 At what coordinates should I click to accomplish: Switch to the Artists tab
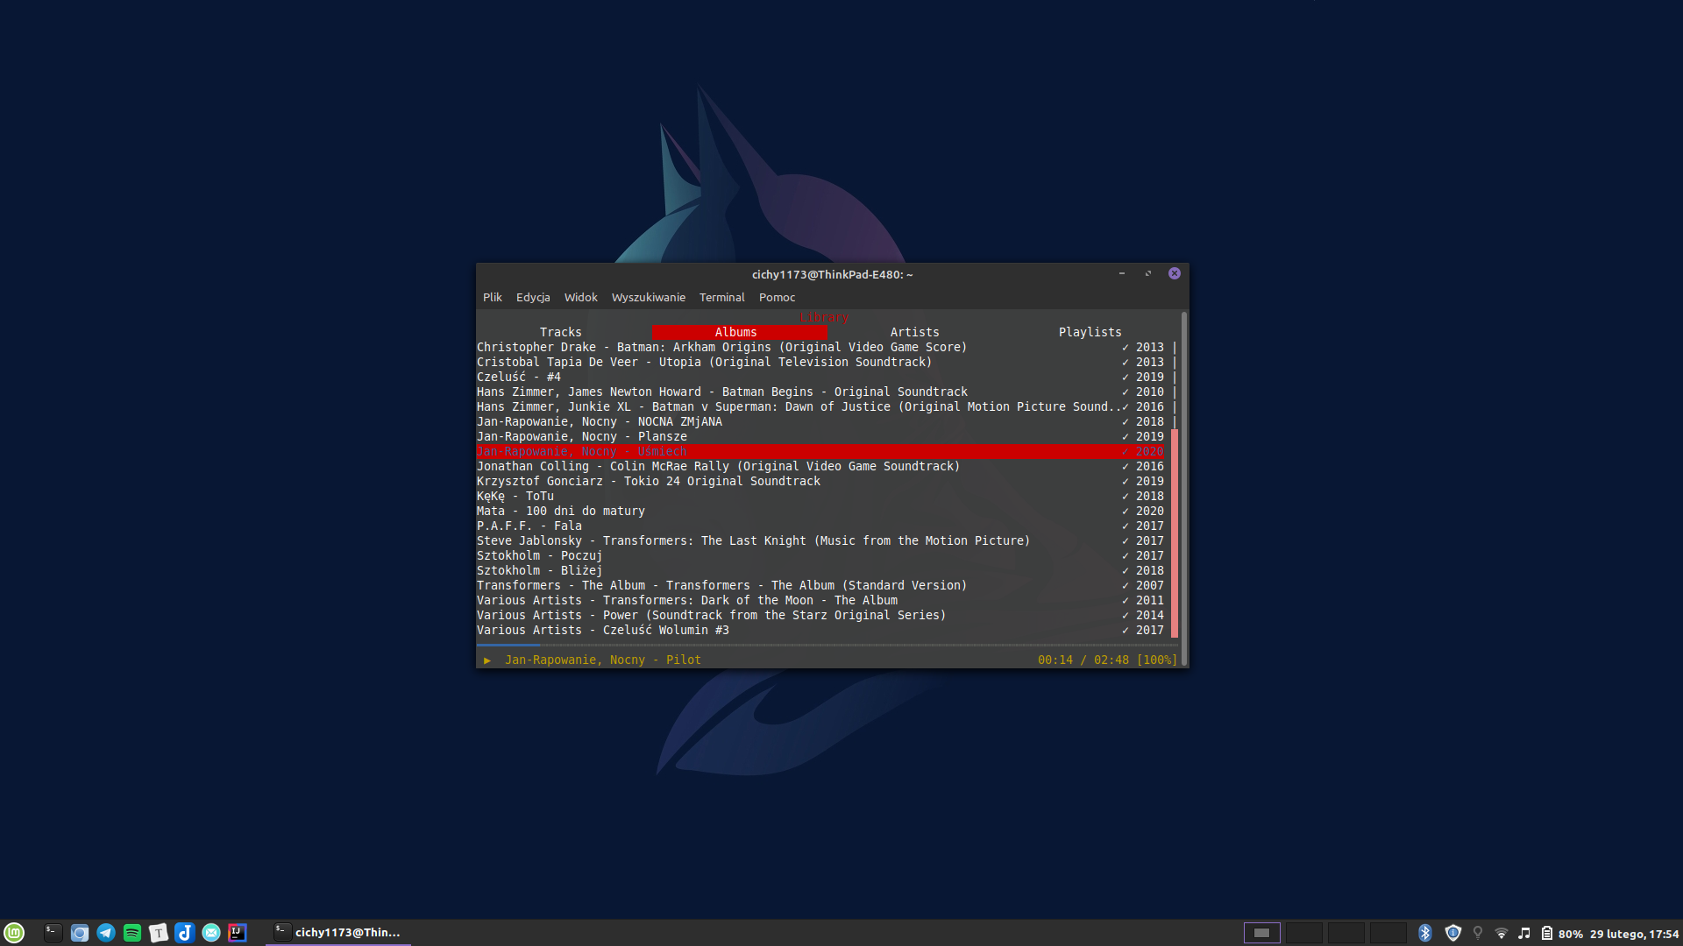914,332
